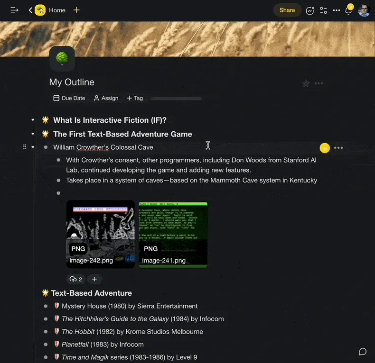Open the header three-dot more menu
This screenshot has height=363, width=375.
coord(337,10)
